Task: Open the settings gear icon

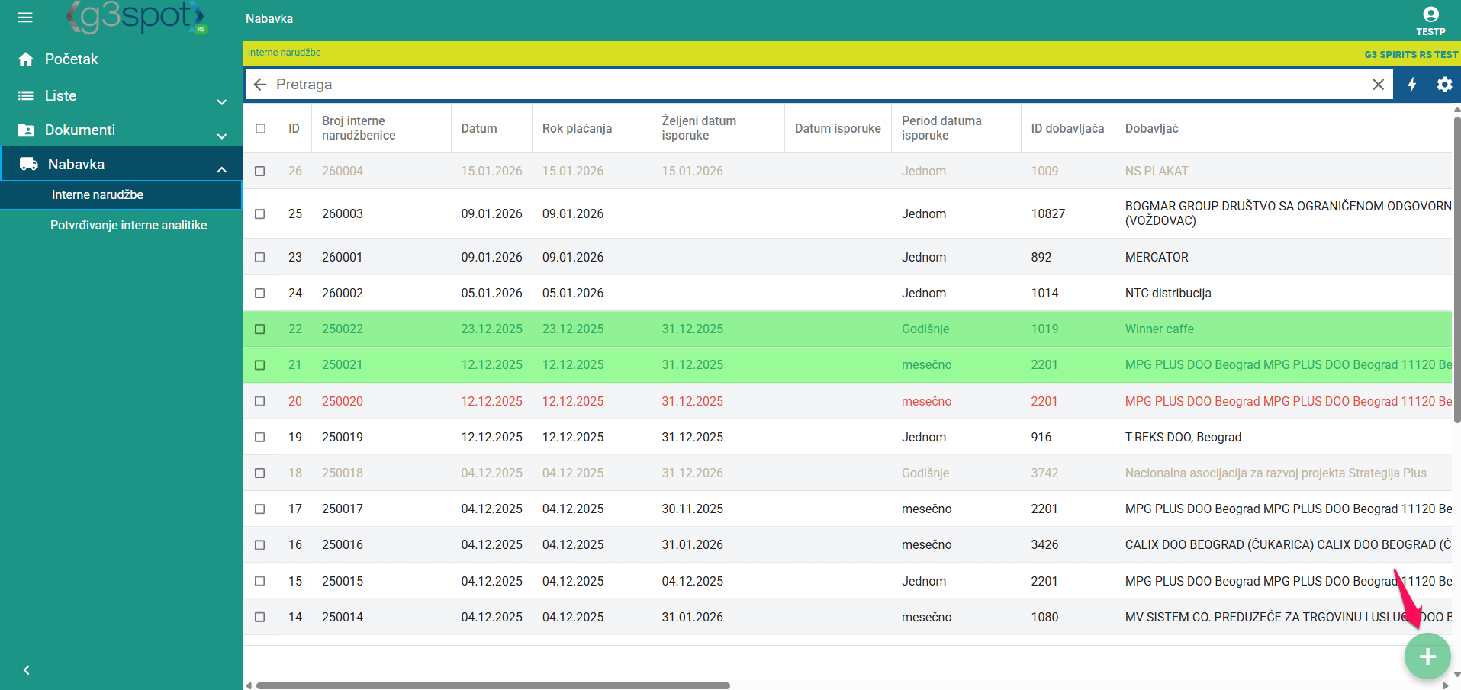Action: pos(1444,85)
